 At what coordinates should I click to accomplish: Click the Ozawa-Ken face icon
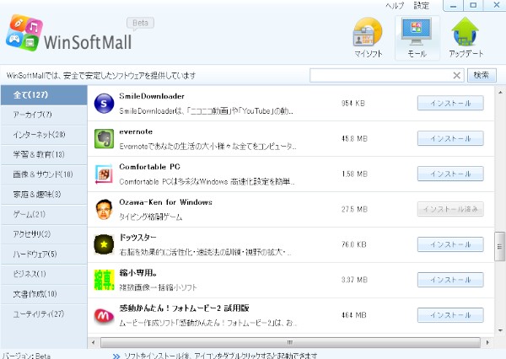pyautogui.click(x=104, y=209)
